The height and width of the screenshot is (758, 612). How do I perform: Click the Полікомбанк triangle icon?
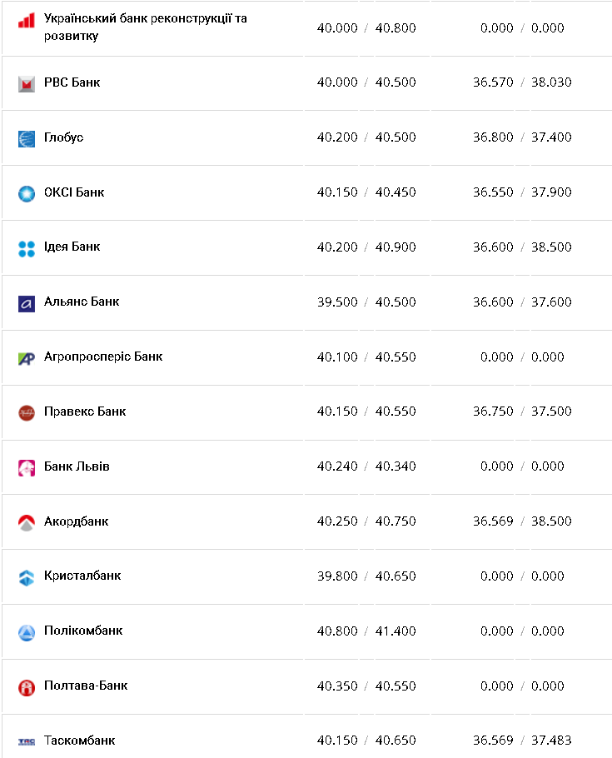click(27, 632)
